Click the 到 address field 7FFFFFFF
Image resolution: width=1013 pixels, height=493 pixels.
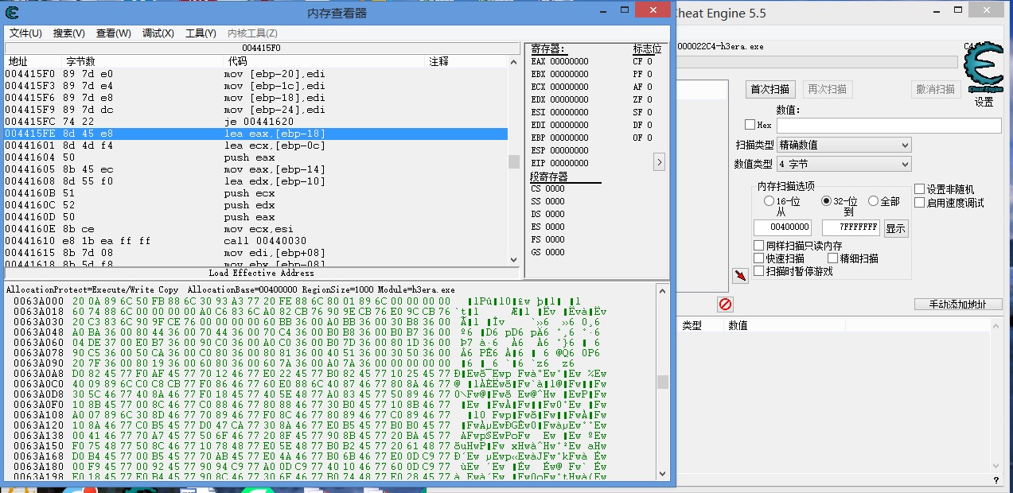(851, 227)
